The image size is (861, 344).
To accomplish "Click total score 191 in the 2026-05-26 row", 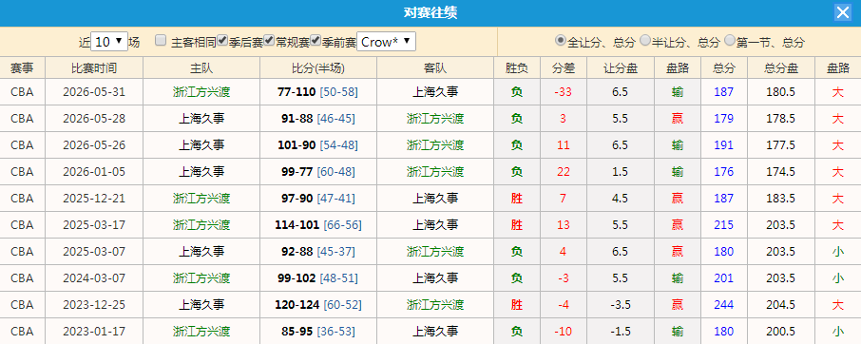I will pos(724,144).
